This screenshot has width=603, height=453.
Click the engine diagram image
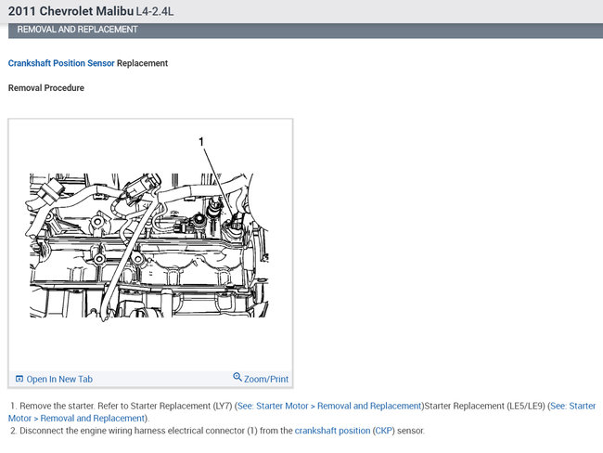click(x=149, y=245)
